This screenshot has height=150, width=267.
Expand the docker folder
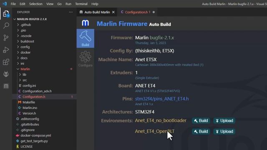(x=25, y=52)
